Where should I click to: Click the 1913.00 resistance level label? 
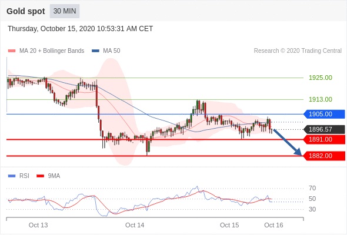click(321, 99)
